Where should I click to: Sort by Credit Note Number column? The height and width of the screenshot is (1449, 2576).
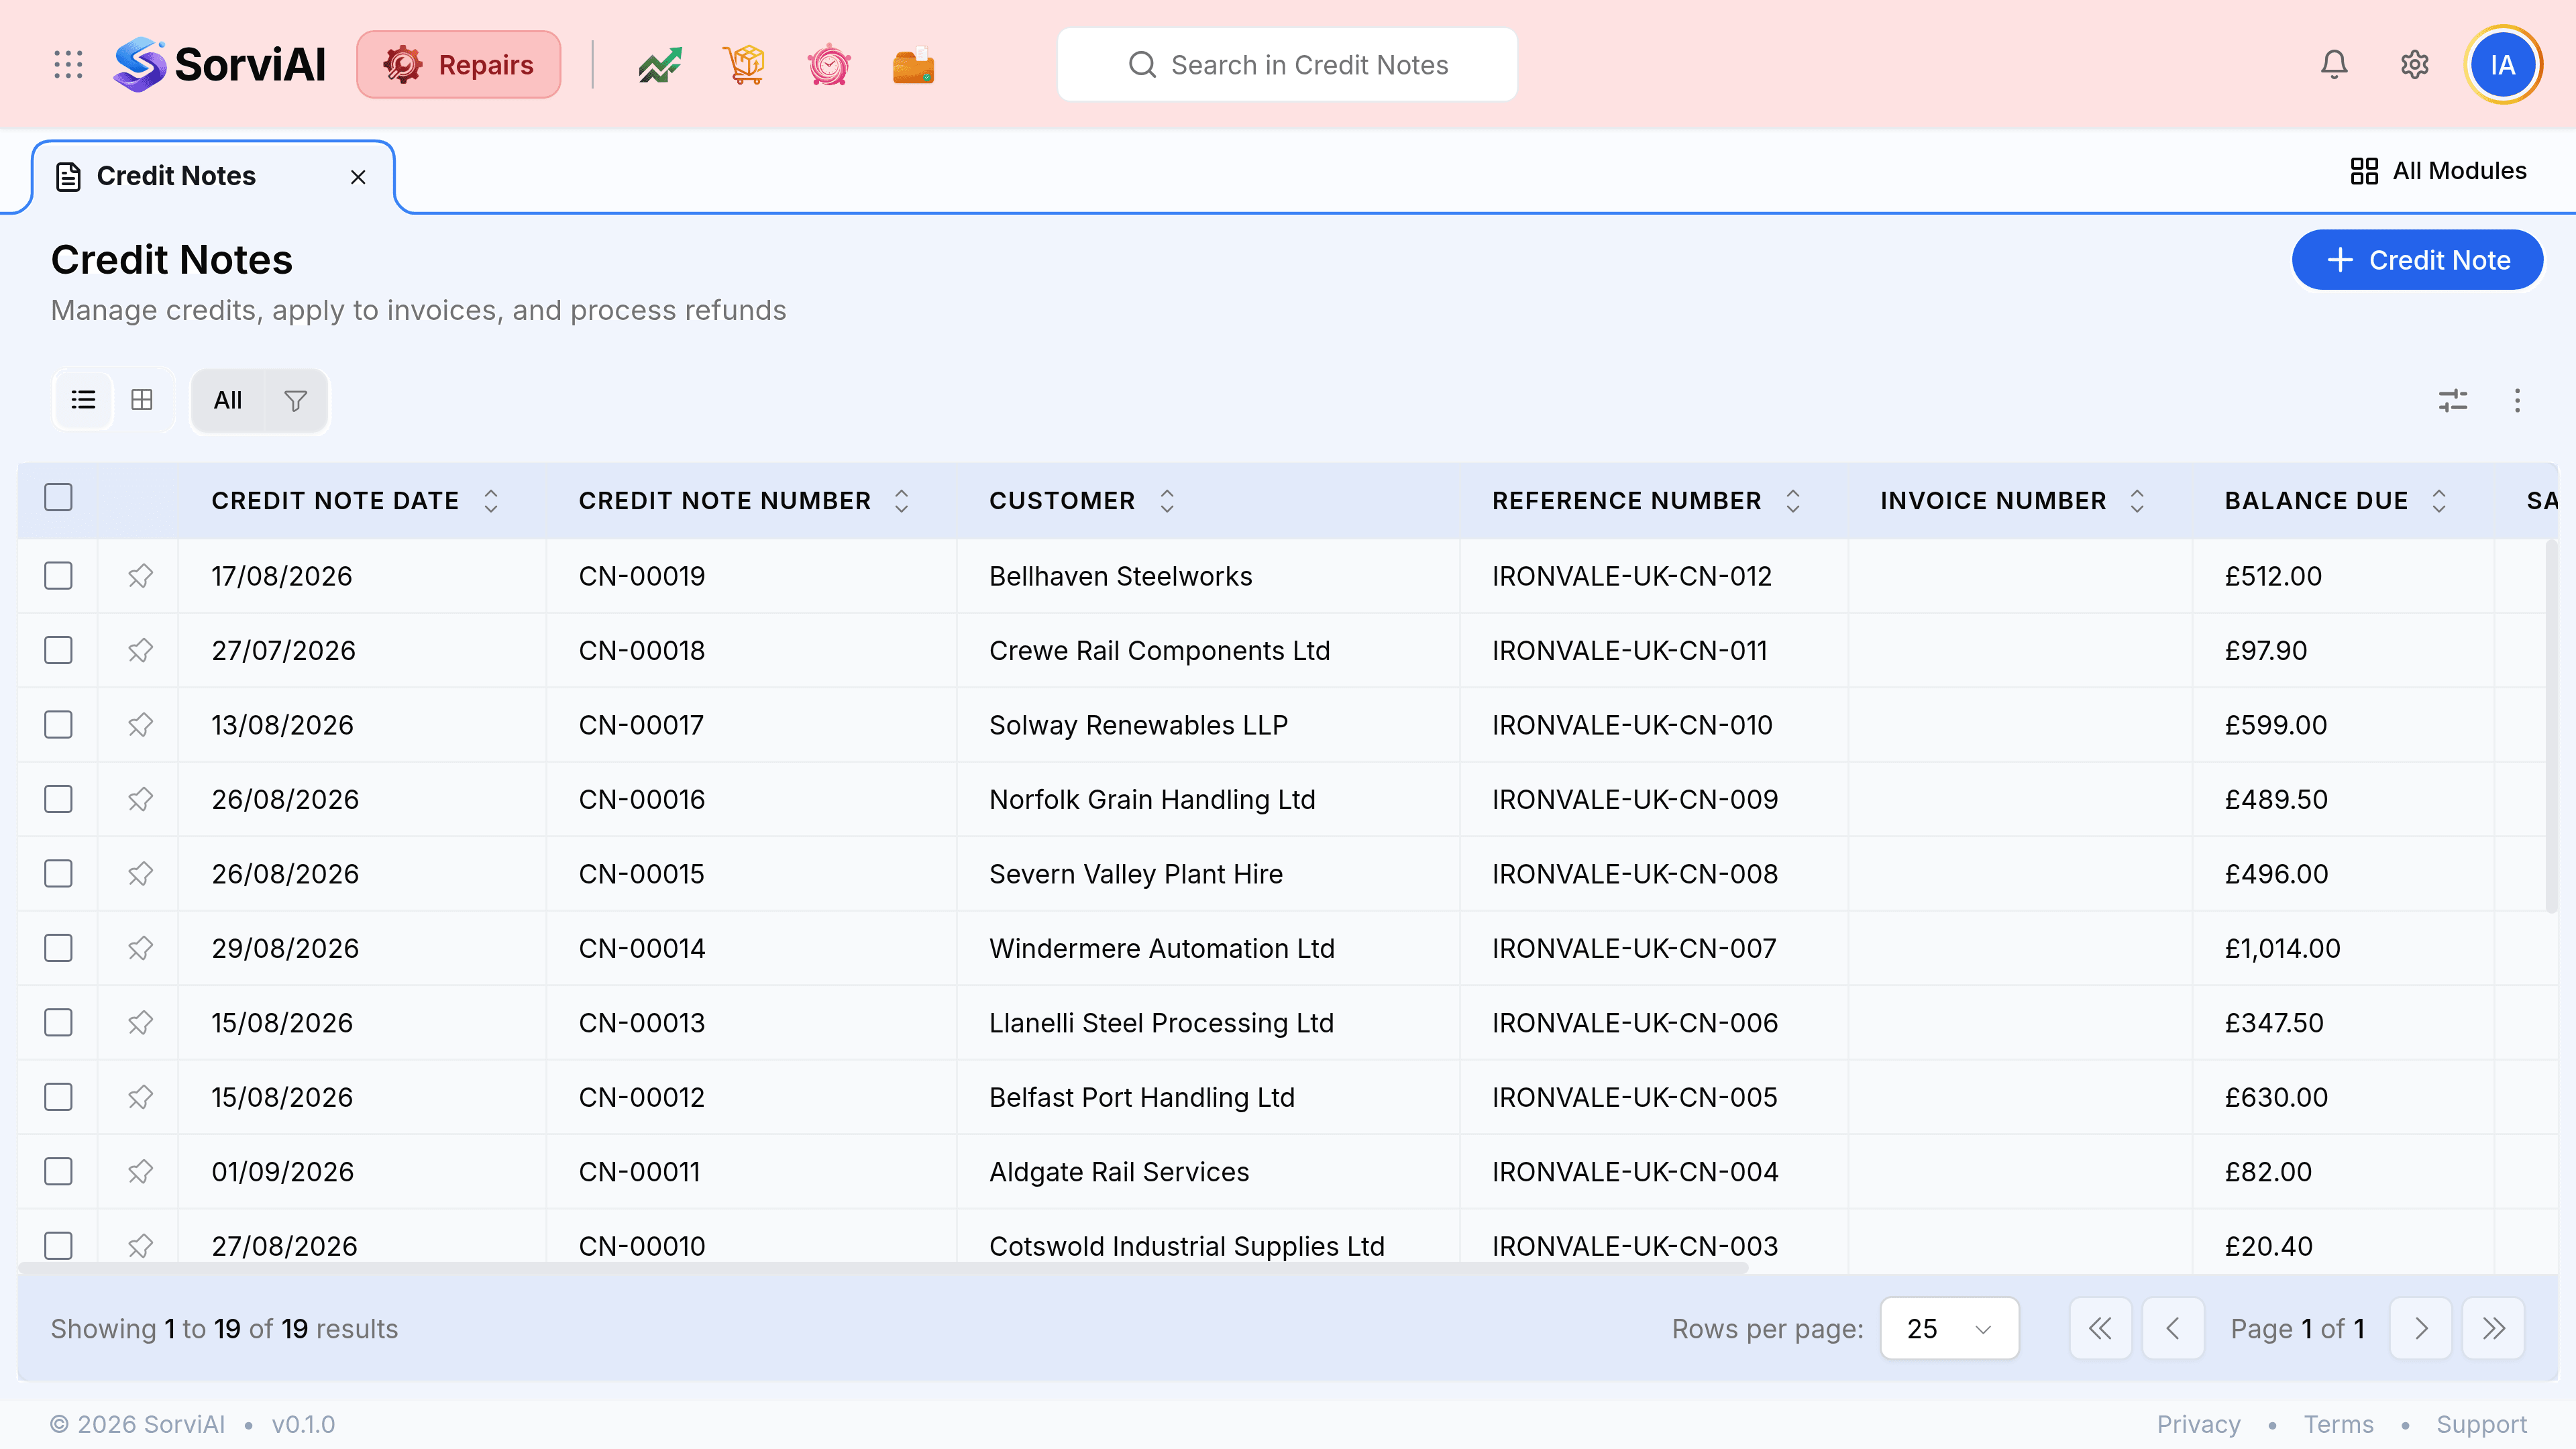point(901,501)
